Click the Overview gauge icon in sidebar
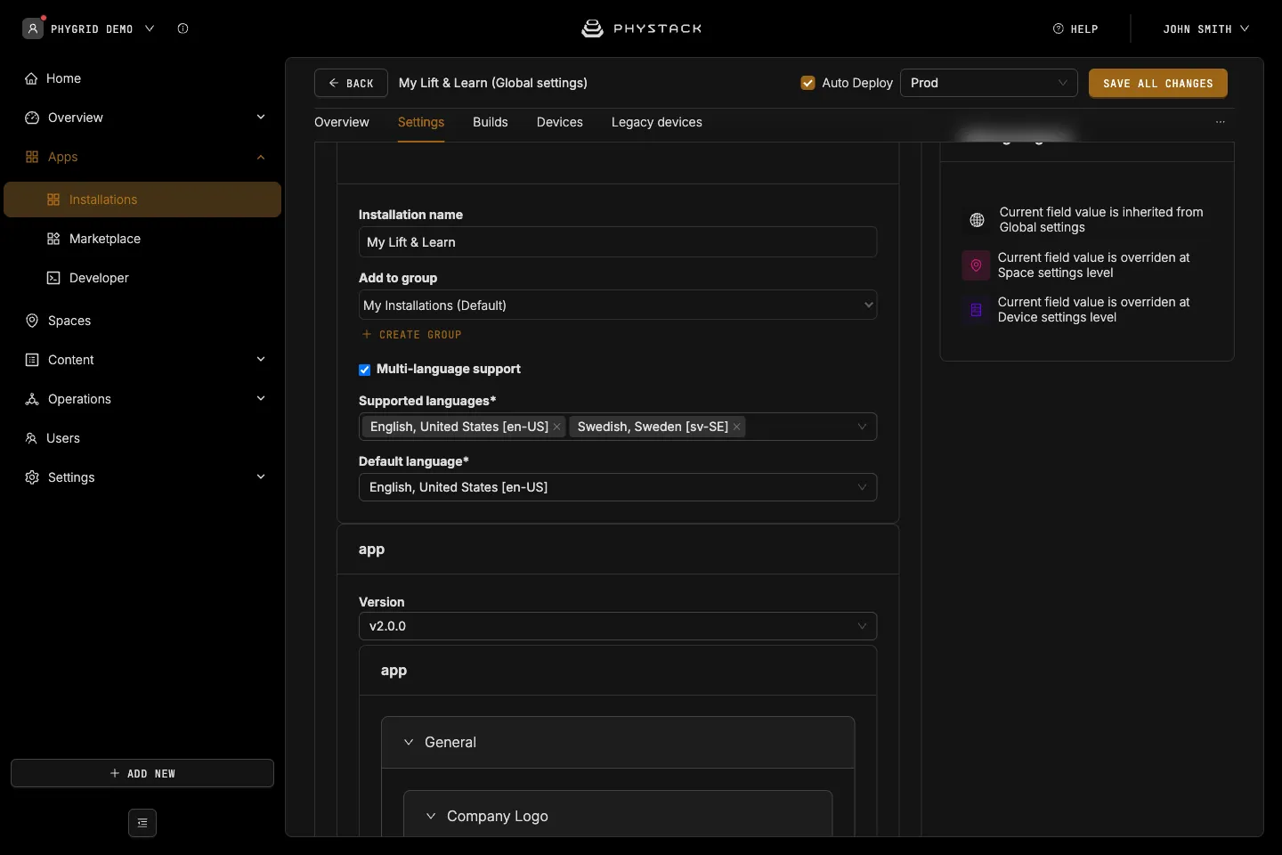Viewport: 1282px width, 855px height. (32, 118)
